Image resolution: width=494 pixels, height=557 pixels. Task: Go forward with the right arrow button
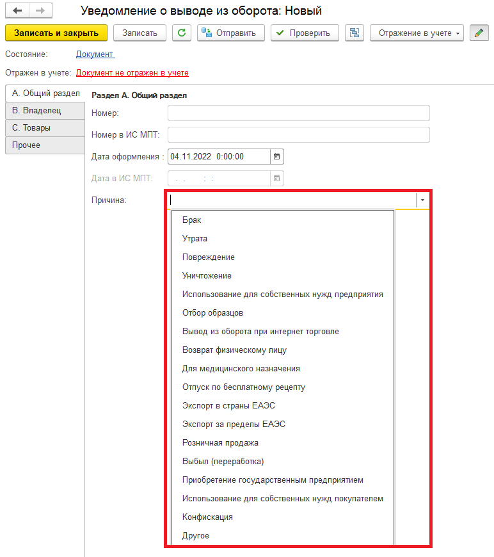point(40,11)
